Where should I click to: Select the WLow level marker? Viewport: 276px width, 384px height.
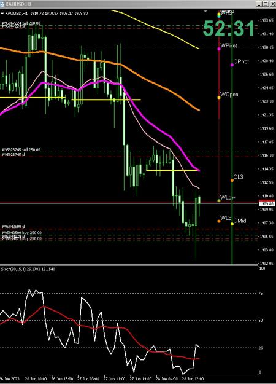pos(219,200)
